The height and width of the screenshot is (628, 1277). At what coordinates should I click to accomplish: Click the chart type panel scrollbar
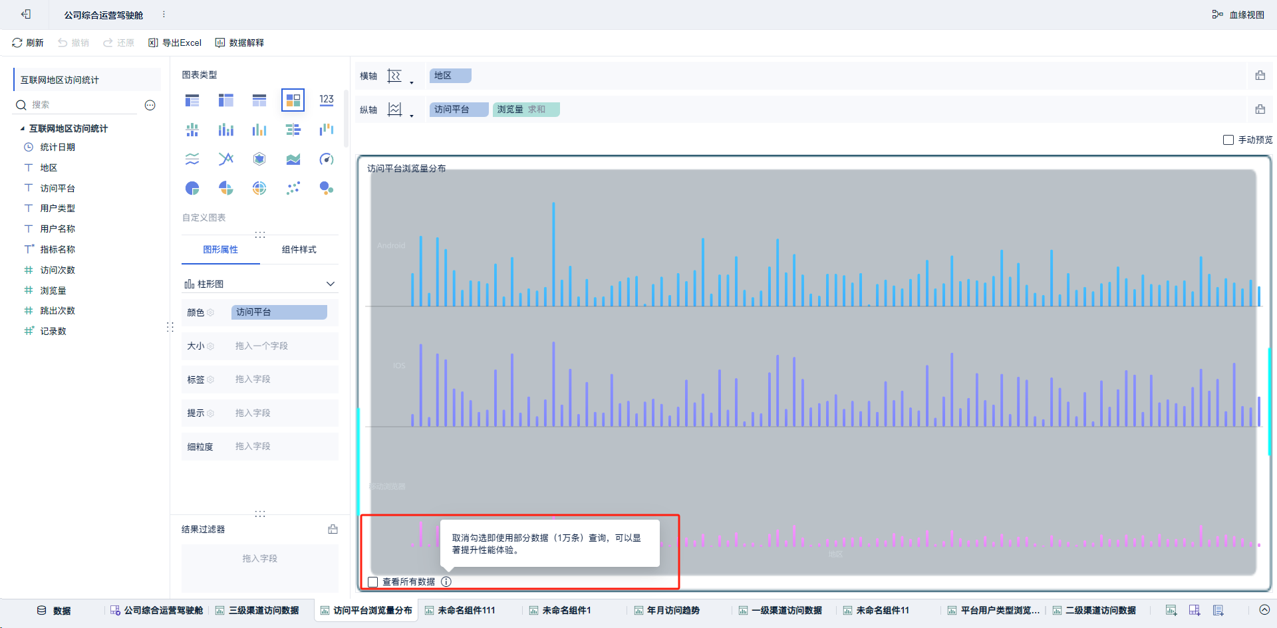tap(346, 118)
